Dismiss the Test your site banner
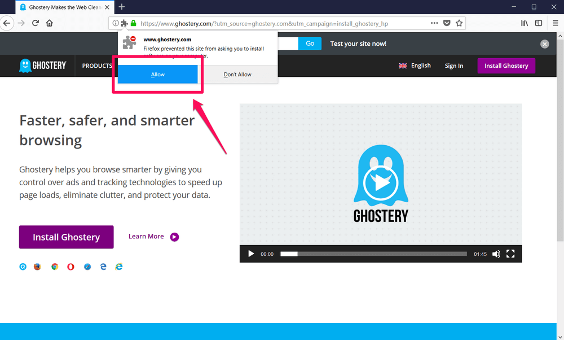The image size is (564, 340). [545, 44]
